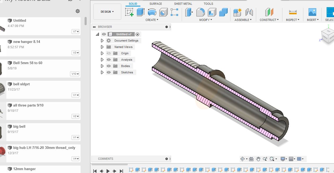Select the Pan hand tool
This screenshot has height=173, width=334.
(x=258, y=159)
